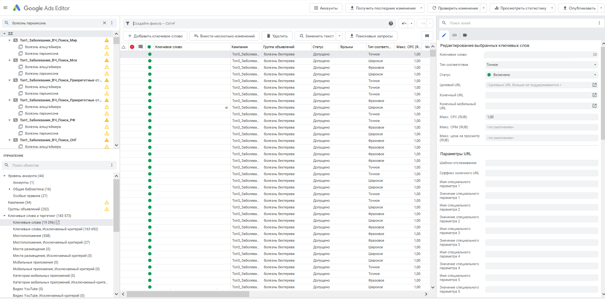Screen dimensions: 605x299
Task: Clear the campaign search text with X
Action: (105, 23)
